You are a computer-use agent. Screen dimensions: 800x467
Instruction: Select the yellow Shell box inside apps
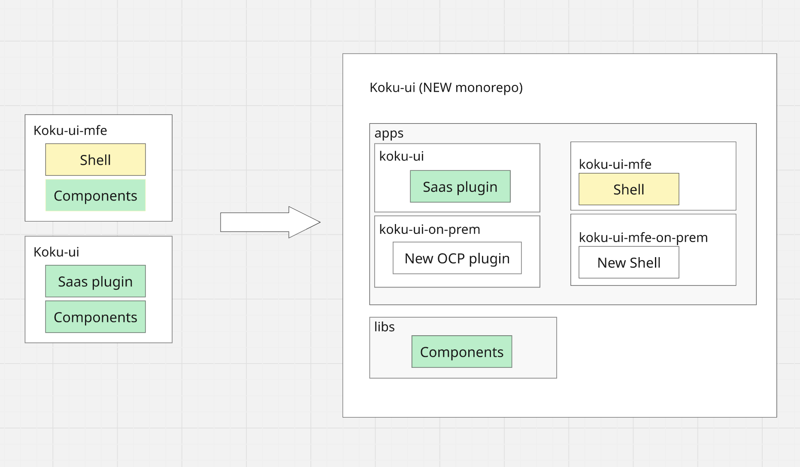click(629, 189)
